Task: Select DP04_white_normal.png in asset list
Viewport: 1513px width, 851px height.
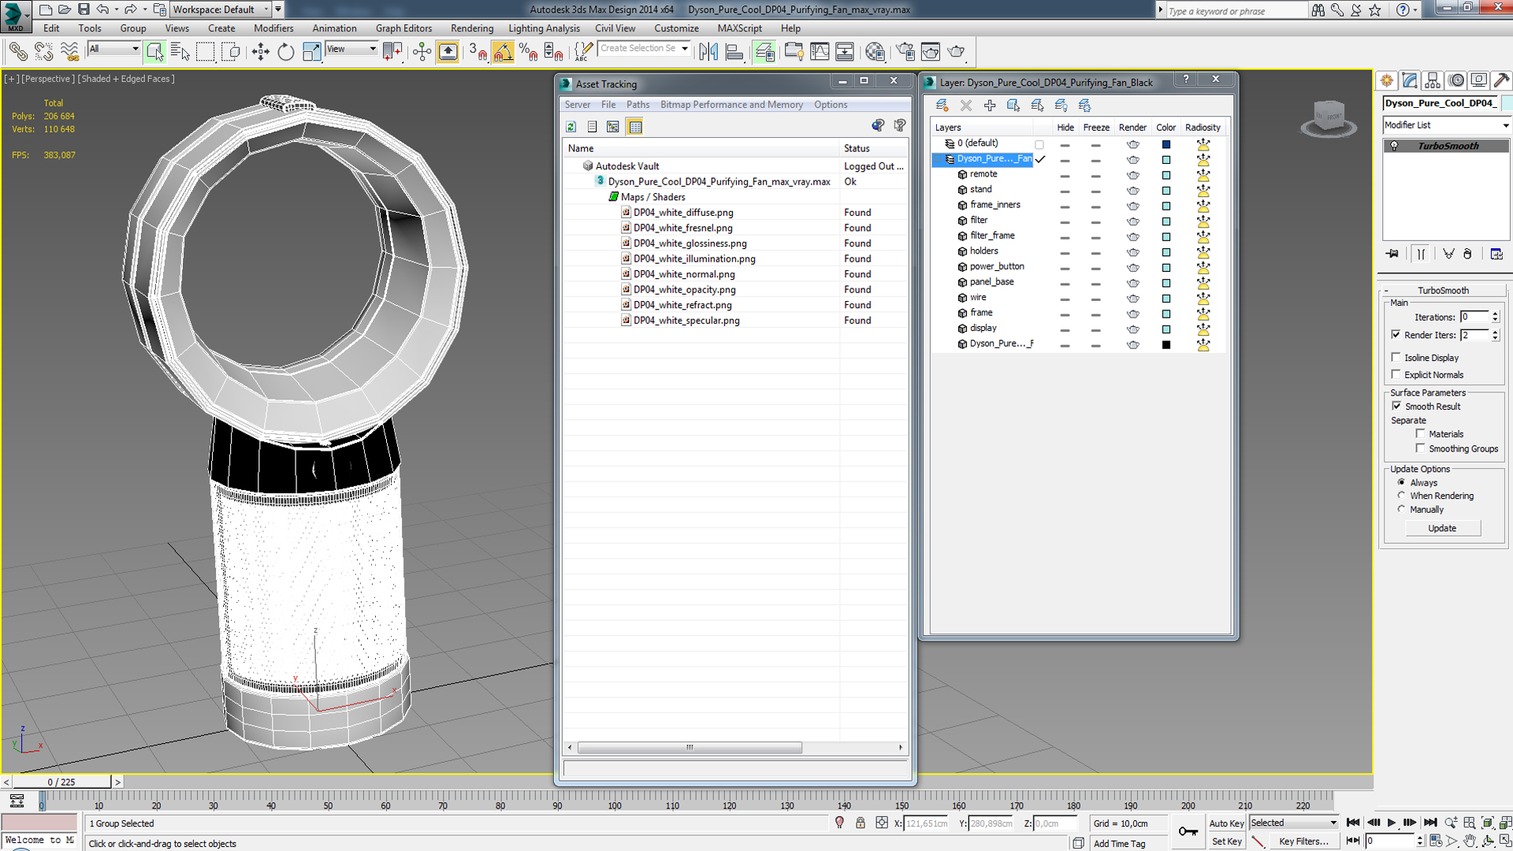Action: pos(683,274)
